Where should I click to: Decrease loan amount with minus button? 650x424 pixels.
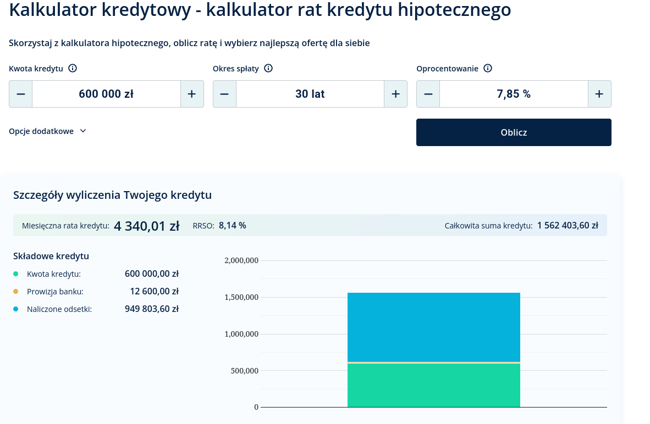click(21, 94)
